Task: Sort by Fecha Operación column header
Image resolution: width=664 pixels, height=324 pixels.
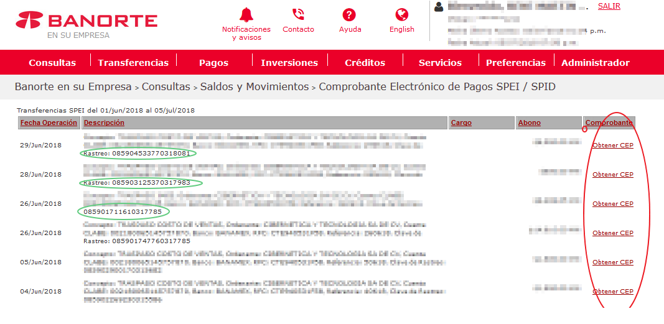Action: tap(49, 123)
